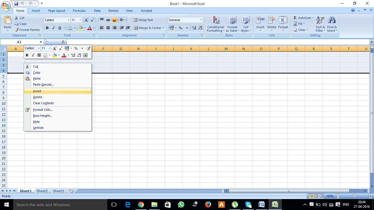Decrease indent in ribbon Alignment group
374x210 pixels.
pos(122,28)
